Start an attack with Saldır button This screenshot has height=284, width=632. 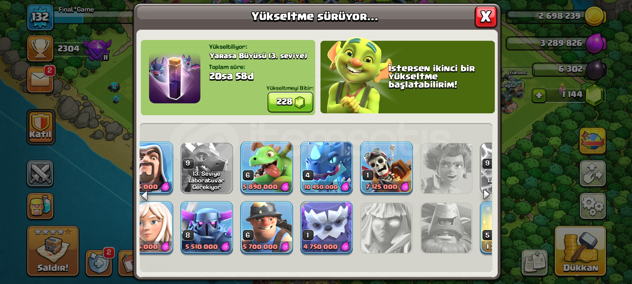[x=53, y=251]
